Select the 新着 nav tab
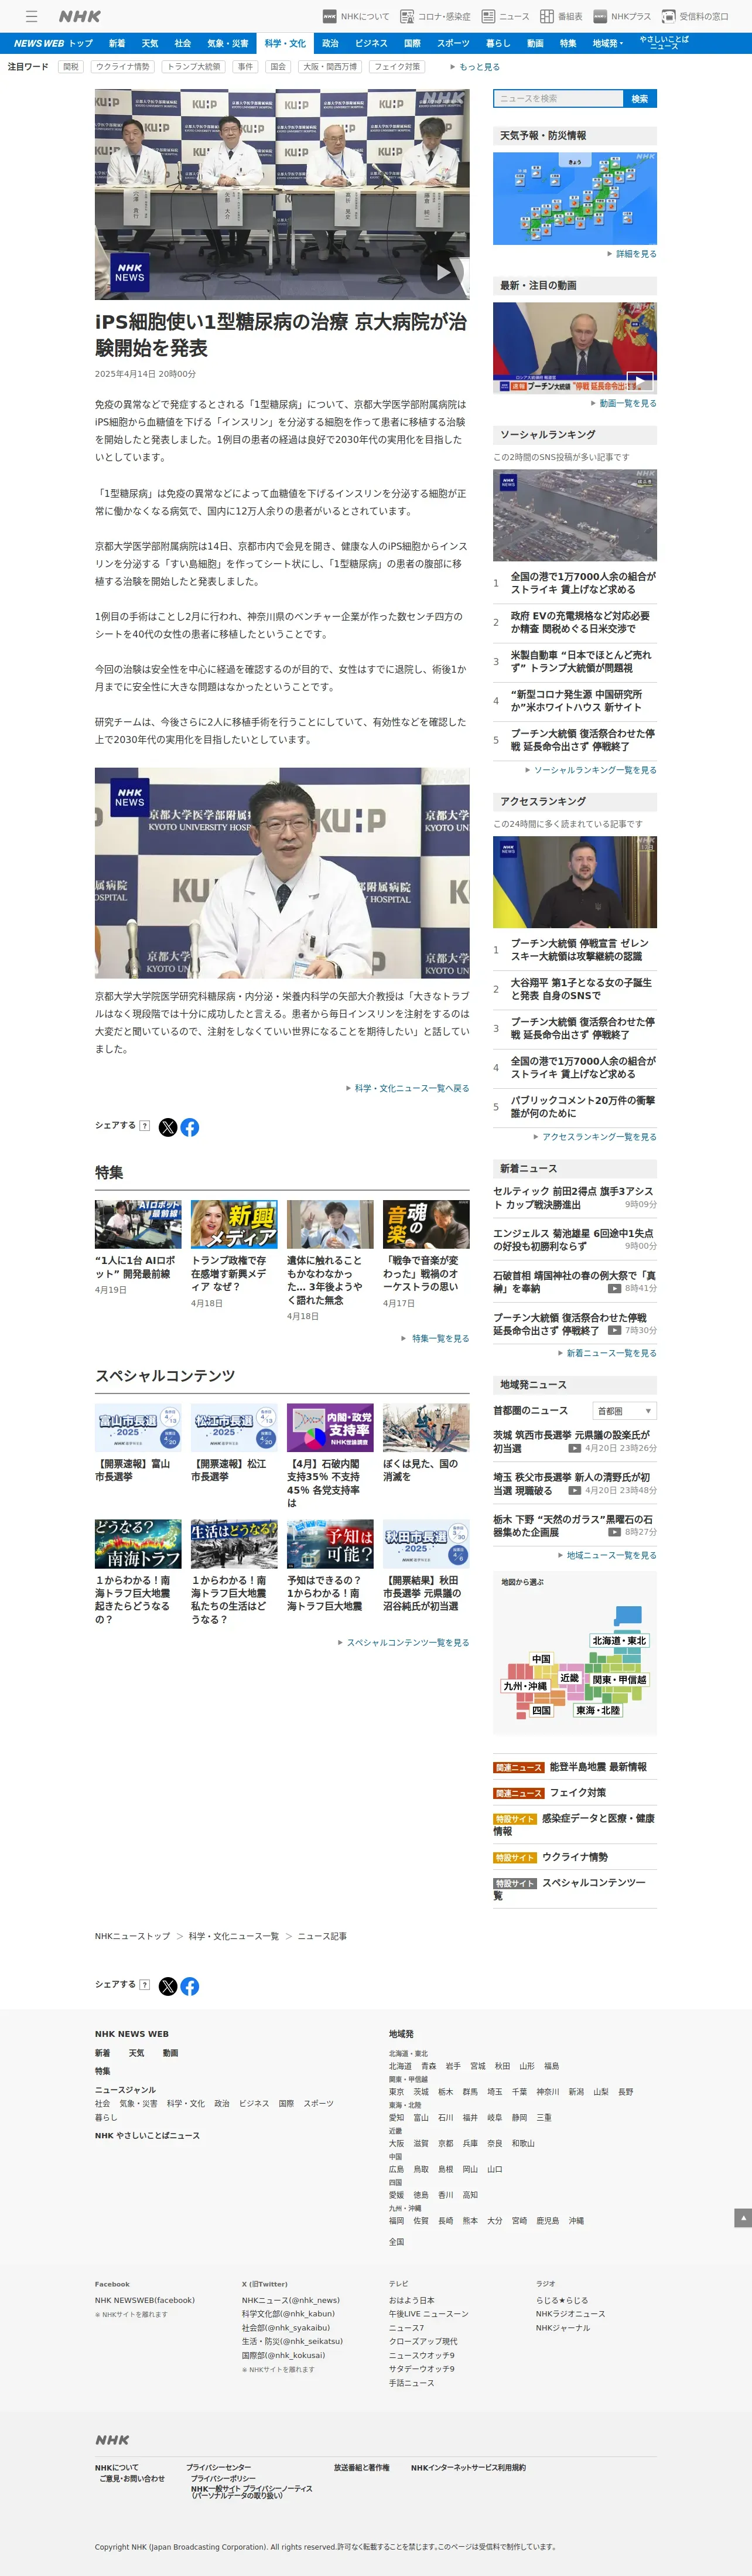The height and width of the screenshot is (2576, 752). coord(117,43)
